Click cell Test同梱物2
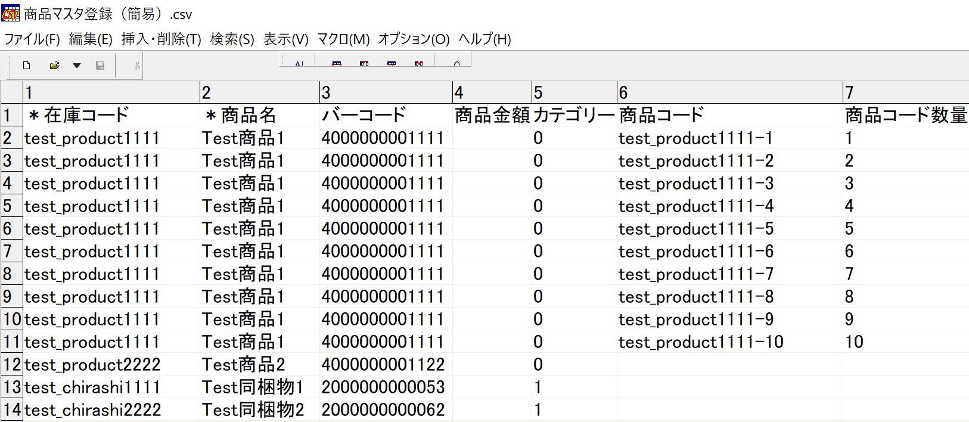The height and width of the screenshot is (422, 969). click(x=260, y=409)
